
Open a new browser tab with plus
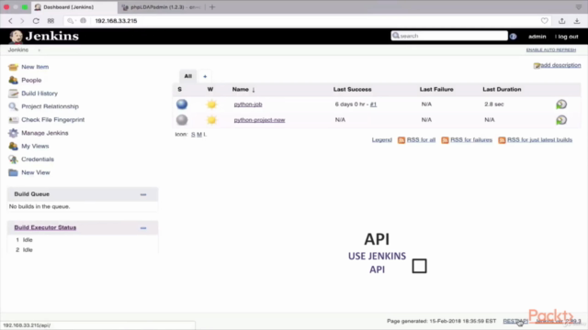[212, 7]
